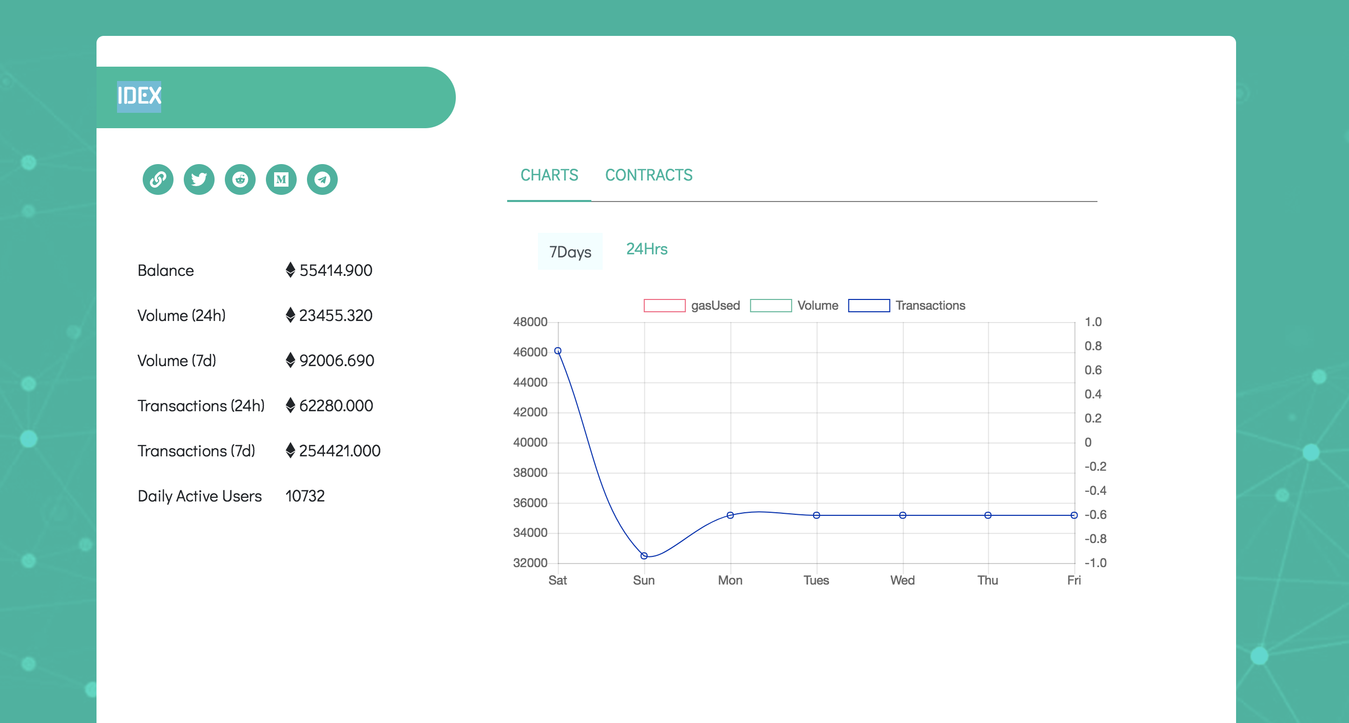Viewport: 1349px width, 723px height.
Task: Click the Ethereum icon next to Balance
Action: click(x=290, y=270)
